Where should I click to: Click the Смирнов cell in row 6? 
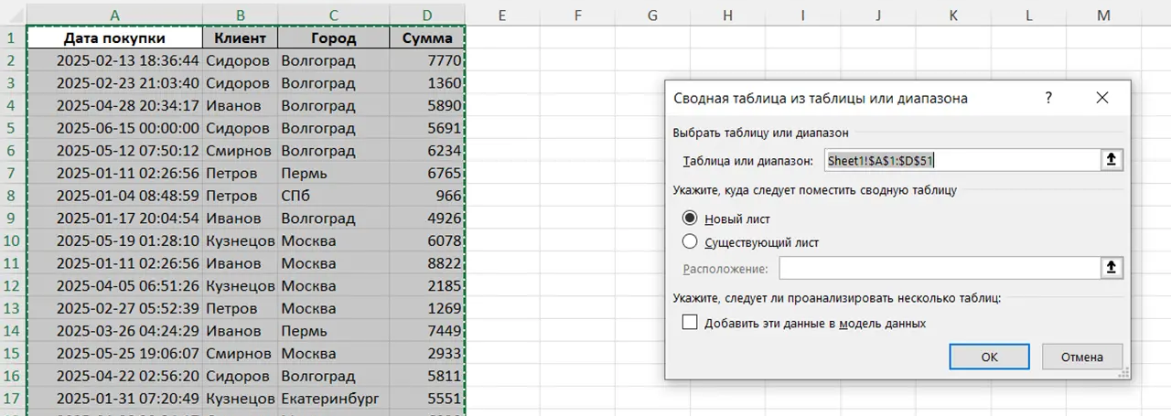[240, 151]
